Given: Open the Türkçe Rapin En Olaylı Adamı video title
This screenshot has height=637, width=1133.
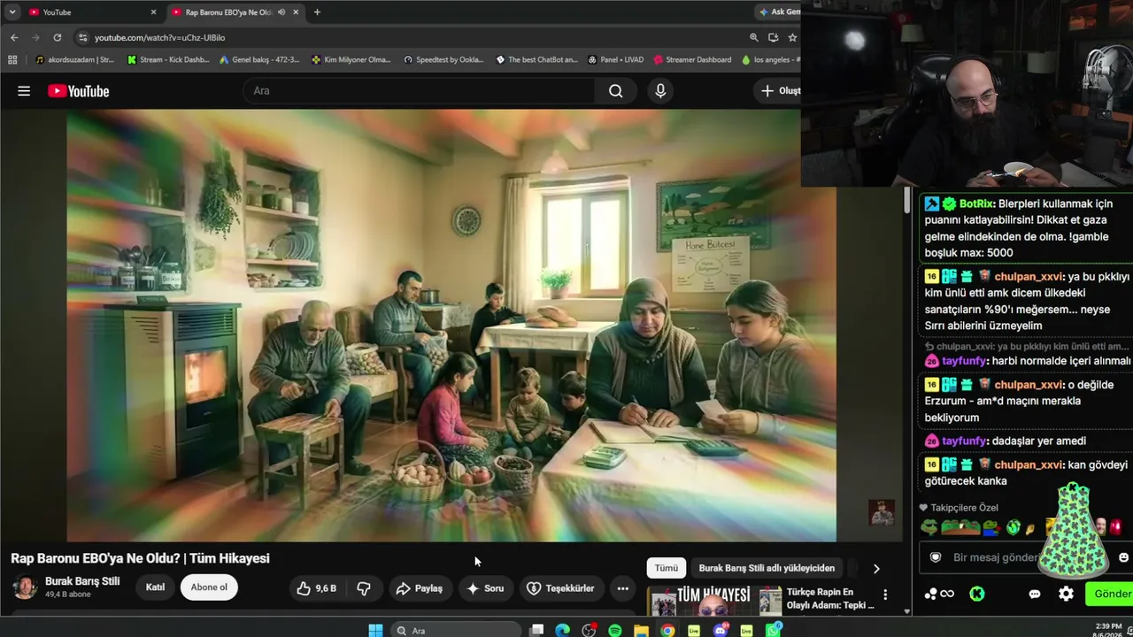Looking at the screenshot, I should click(830, 598).
